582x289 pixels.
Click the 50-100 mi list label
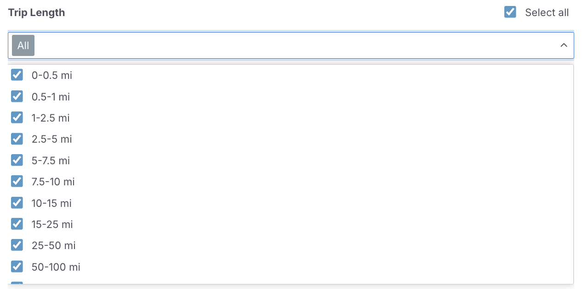pos(56,267)
